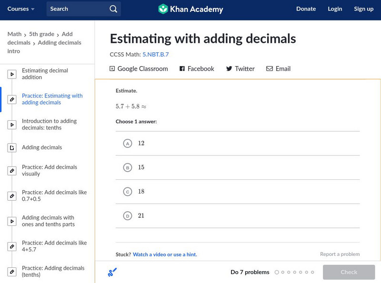Choose answer option D, 21
381x283 pixels.
tap(127, 216)
